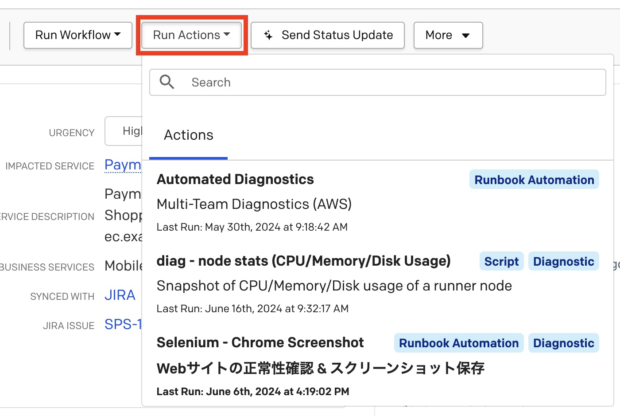Click the Diagnostic badge on Selenium - Chrome Screenshot
This screenshot has height=416, width=620.
[x=563, y=343]
